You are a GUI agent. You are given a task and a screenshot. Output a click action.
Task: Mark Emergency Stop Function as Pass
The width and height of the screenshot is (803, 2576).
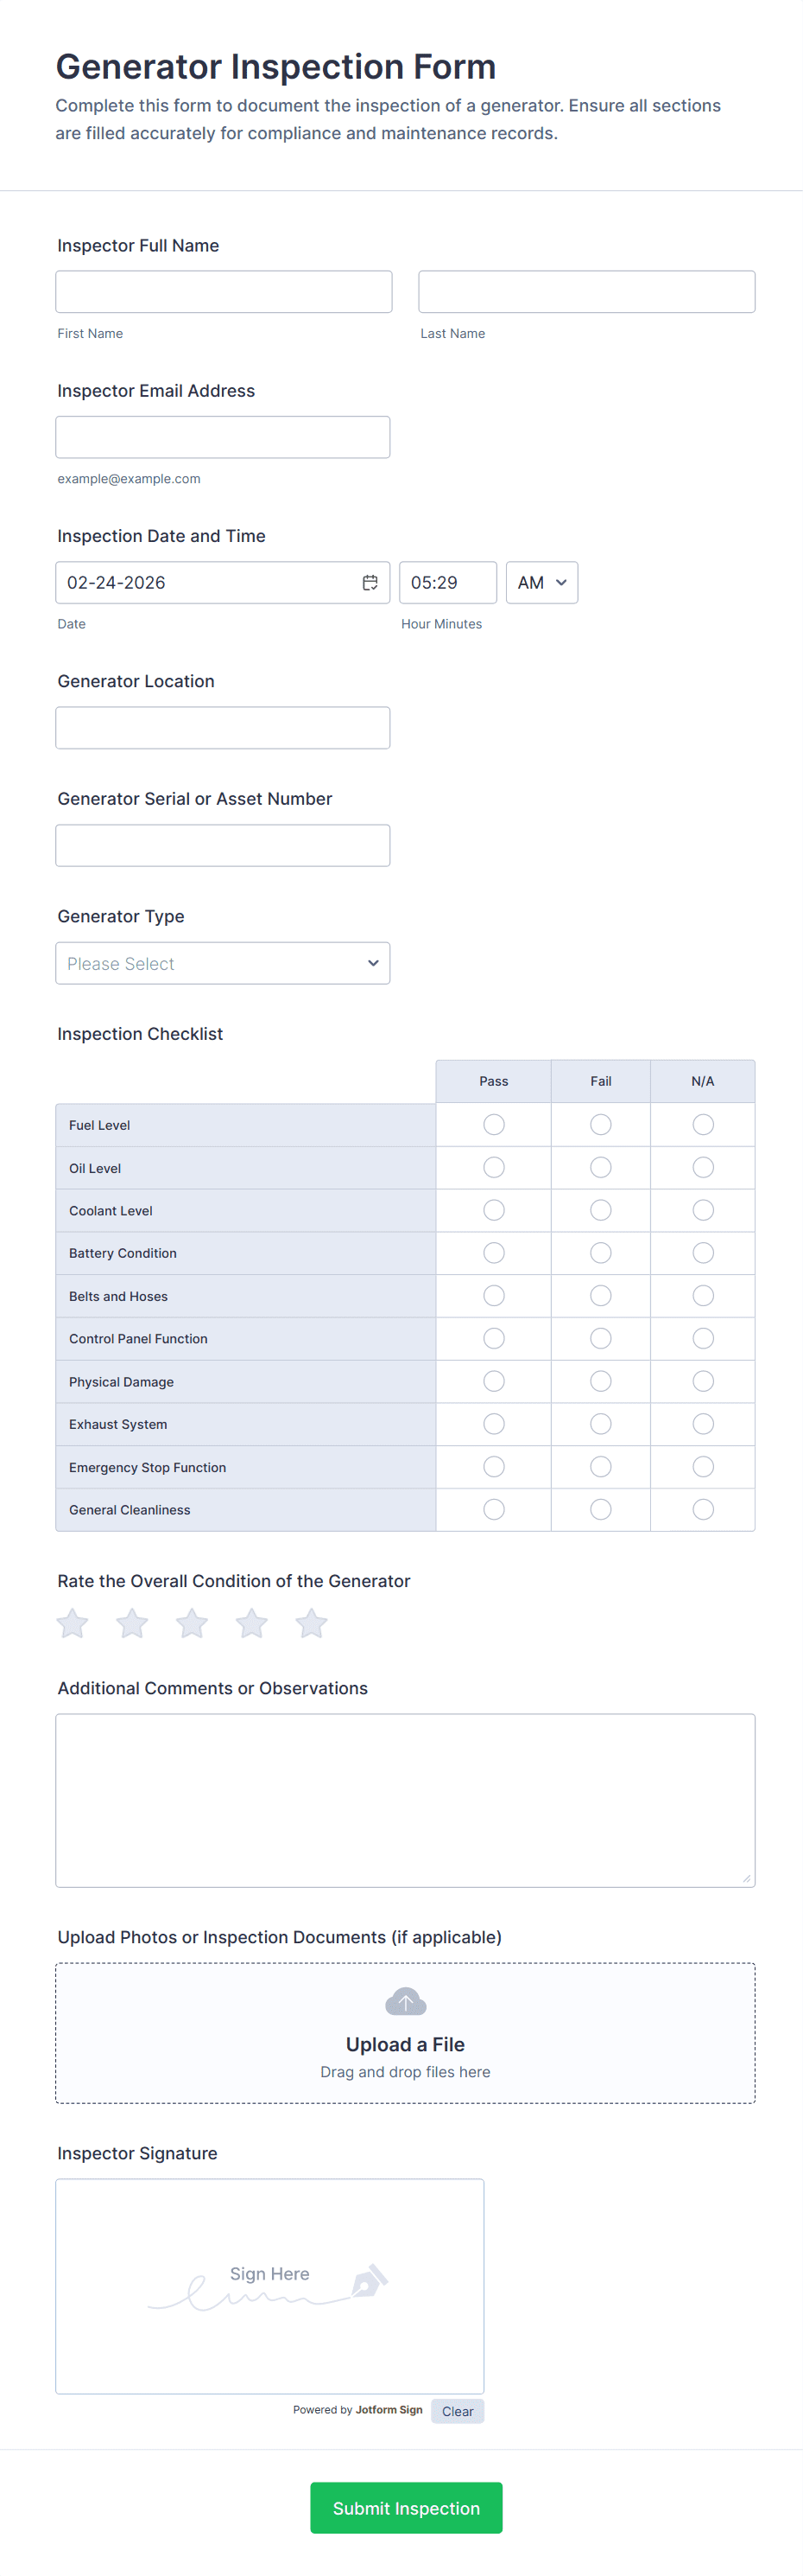click(x=493, y=1467)
